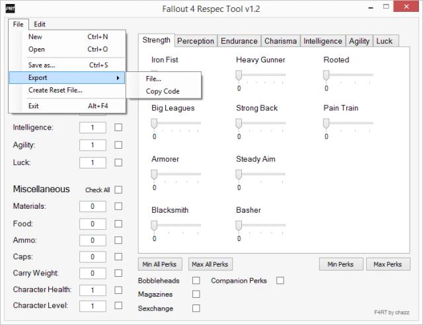Open the Edit menu
The image size is (423, 325).
[x=40, y=24]
